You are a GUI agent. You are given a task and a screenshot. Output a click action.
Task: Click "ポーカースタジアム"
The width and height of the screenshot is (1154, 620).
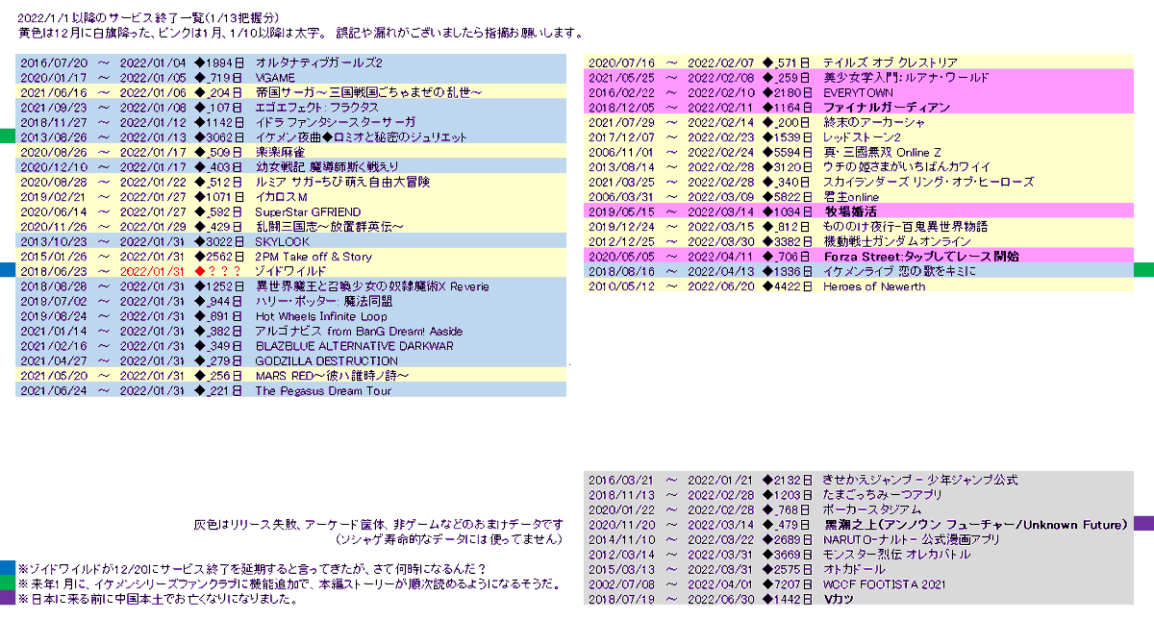click(872, 509)
